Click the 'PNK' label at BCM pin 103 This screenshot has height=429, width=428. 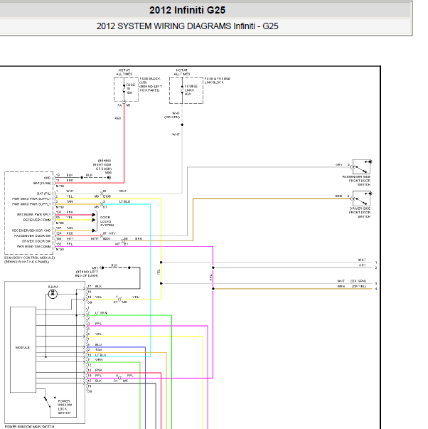pyautogui.click(x=70, y=212)
